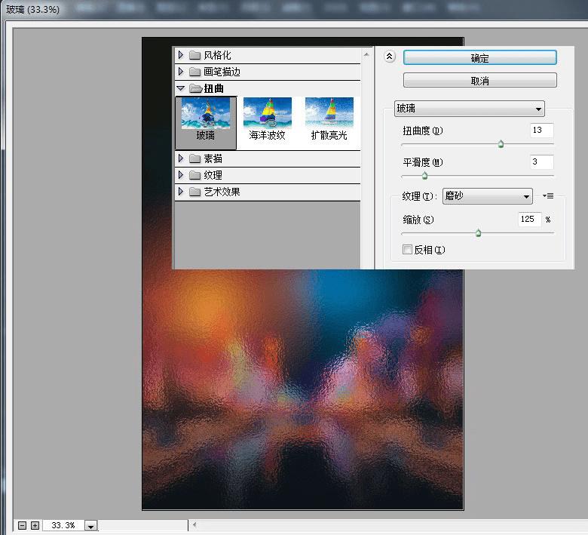Click the zoom in plus icon

coord(35,525)
